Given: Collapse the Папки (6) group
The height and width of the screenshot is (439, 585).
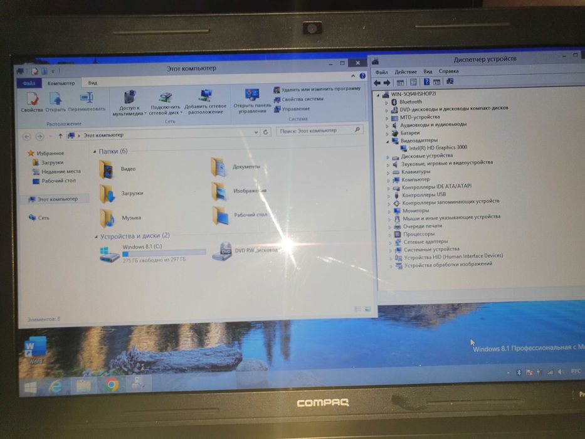Looking at the screenshot, I should point(95,152).
